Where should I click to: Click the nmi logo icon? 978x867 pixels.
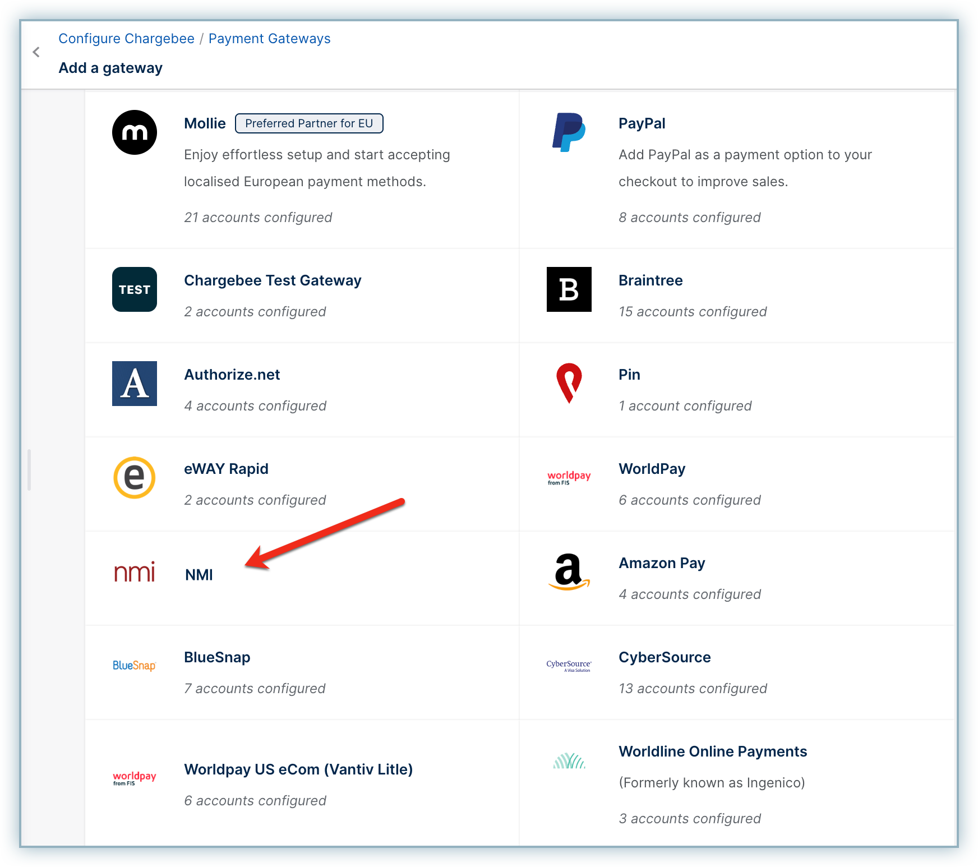(135, 573)
